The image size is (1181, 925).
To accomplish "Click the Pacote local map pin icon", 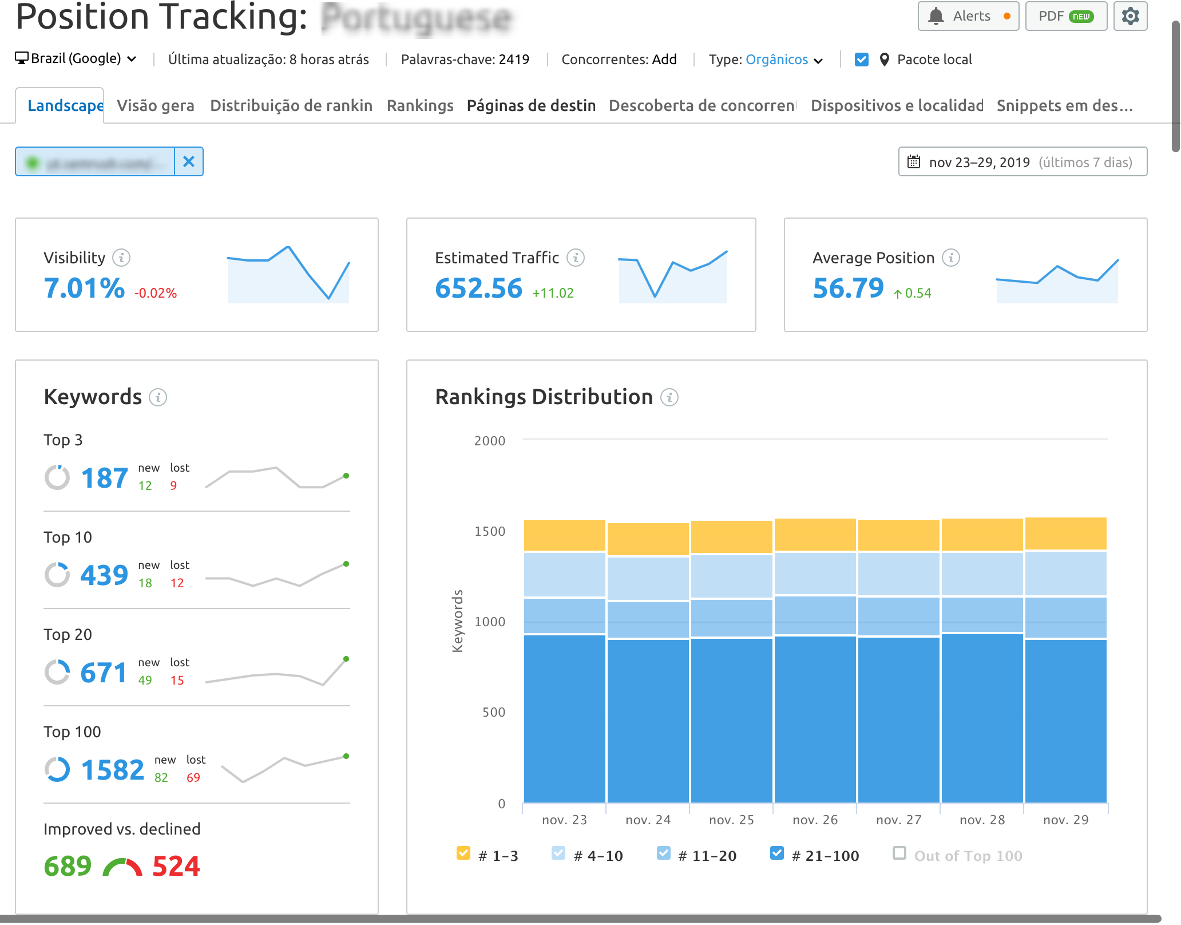I will [x=884, y=60].
